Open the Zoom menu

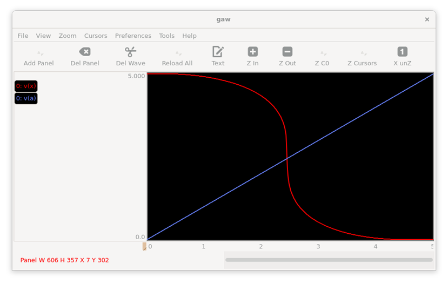[68, 36]
